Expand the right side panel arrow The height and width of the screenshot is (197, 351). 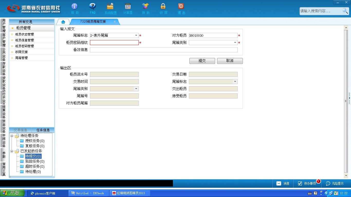(x=349, y=98)
